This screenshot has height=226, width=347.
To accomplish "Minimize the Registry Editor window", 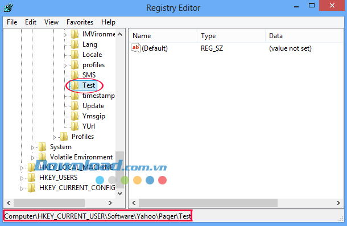I will (296, 6).
